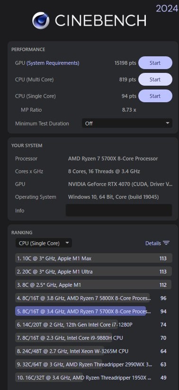Image resolution: width=179 pixels, height=390 pixels.
Task: Select the Ryzen 7 5800X ranking row
Action: coord(94,298)
